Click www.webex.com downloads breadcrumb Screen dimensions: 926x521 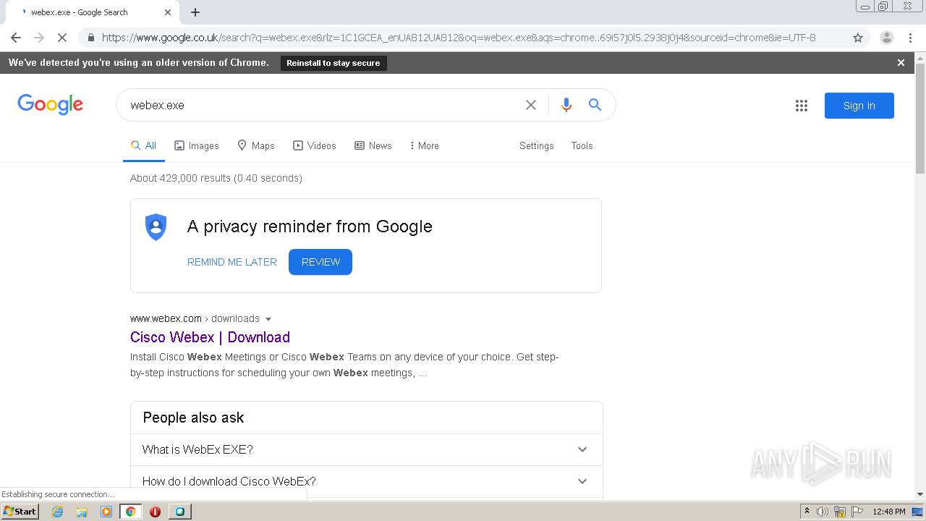pos(195,318)
